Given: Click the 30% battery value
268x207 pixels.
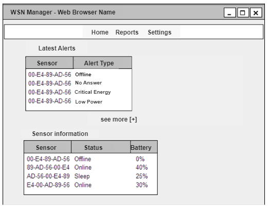Looking at the screenshot, I should [x=141, y=185].
